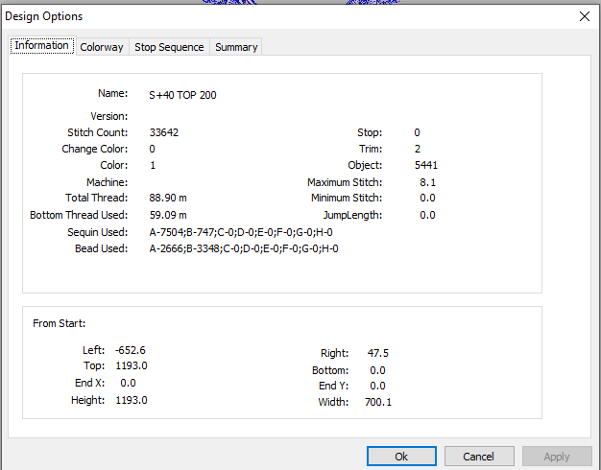Close the Design Options dialog
This screenshot has height=470, width=601.
[x=585, y=16]
